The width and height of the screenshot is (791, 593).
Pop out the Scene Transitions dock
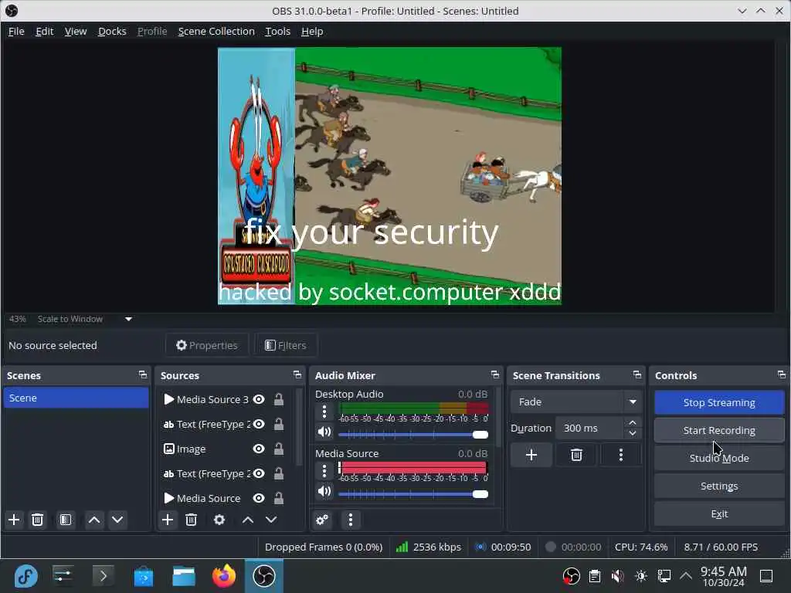pyautogui.click(x=637, y=374)
